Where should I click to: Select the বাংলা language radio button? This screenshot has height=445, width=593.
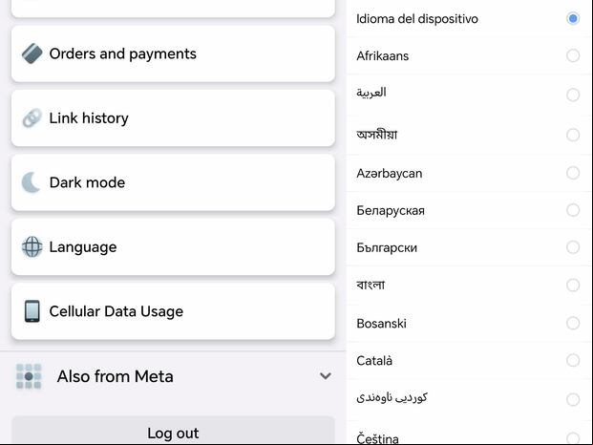click(x=573, y=285)
